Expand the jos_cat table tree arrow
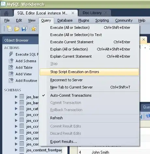Screen dimensions: 150x154 [x=16, y=108]
